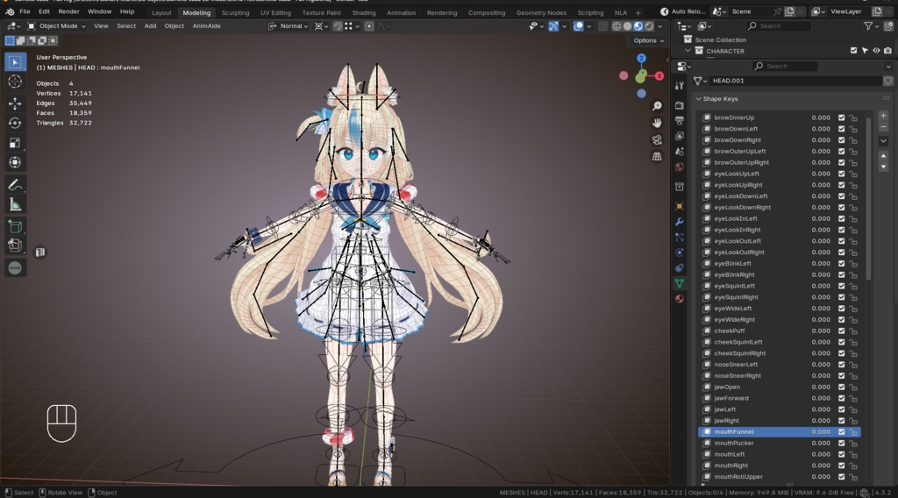898x498 pixels.
Task: Open the Modifiers wrench properties tab
Action: 680,222
